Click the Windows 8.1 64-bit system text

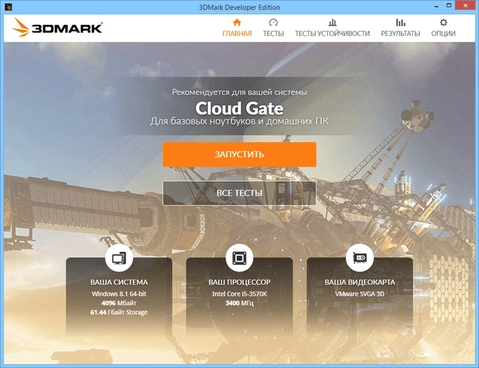pyautogui.click(x=119, y=293)
